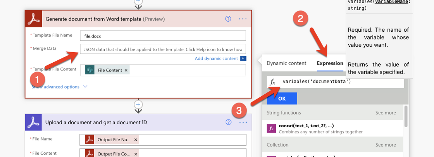The width and height of the screenshot is (434, 157).
Task: Click the File Content token
Action: click(x=107, y=70)
